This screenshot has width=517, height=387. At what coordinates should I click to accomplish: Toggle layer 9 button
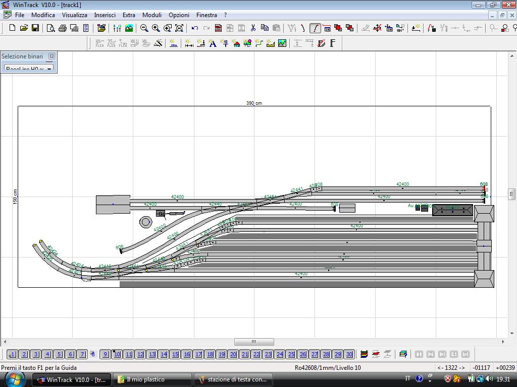coord(105,354)
